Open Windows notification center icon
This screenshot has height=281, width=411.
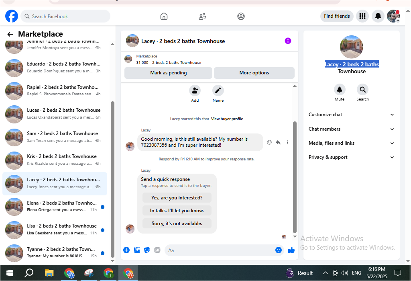(398, 273)
